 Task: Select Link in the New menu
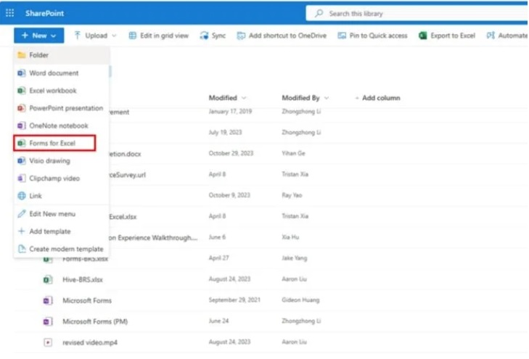click(62, 196)
